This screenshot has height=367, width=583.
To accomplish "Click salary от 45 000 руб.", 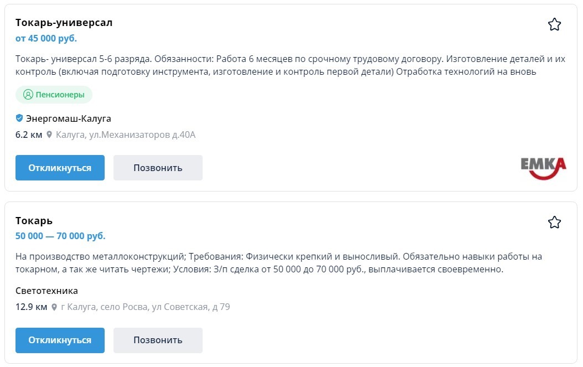I will 46,38.
